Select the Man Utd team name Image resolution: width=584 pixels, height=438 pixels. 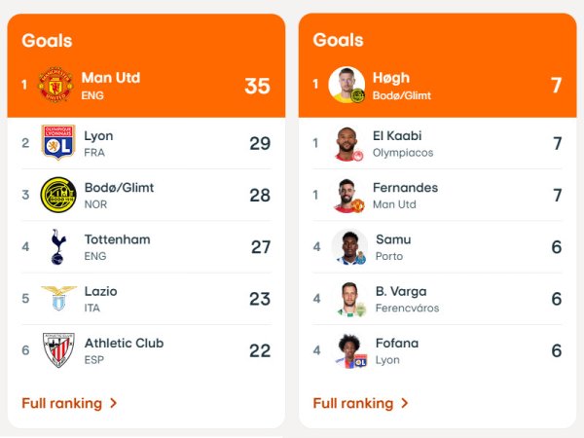tap(111, 78)
